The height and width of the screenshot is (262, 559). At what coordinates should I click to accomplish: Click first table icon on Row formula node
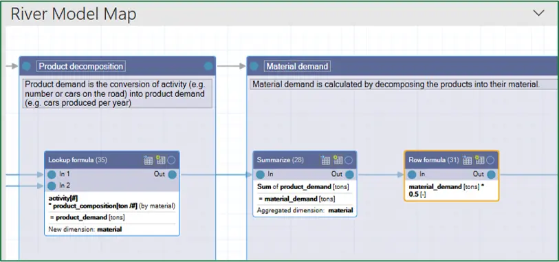point(467,160)
